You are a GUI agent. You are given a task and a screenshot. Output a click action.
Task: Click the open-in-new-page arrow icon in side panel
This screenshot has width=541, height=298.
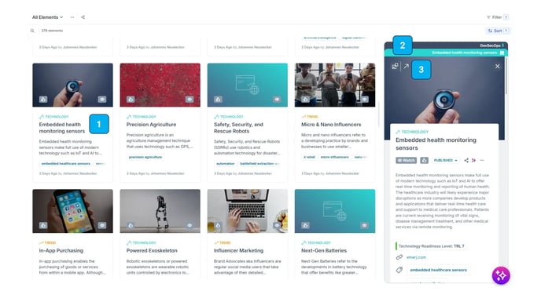click(x=406, y=66)
